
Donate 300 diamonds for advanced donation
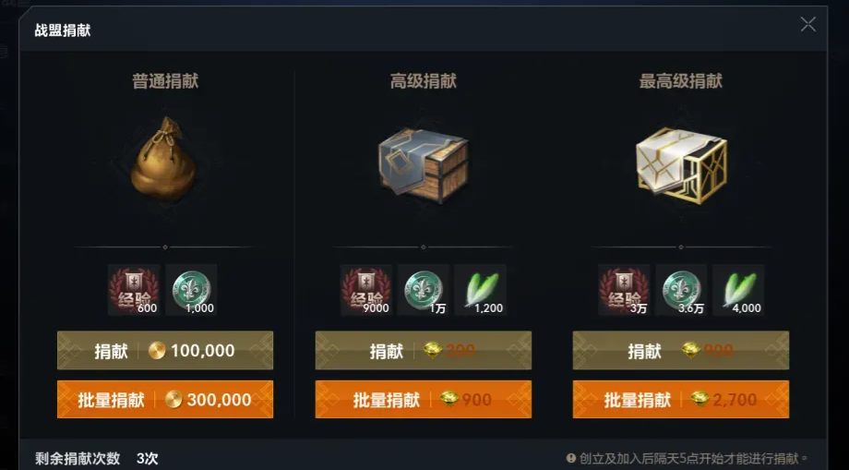point(424,350)
